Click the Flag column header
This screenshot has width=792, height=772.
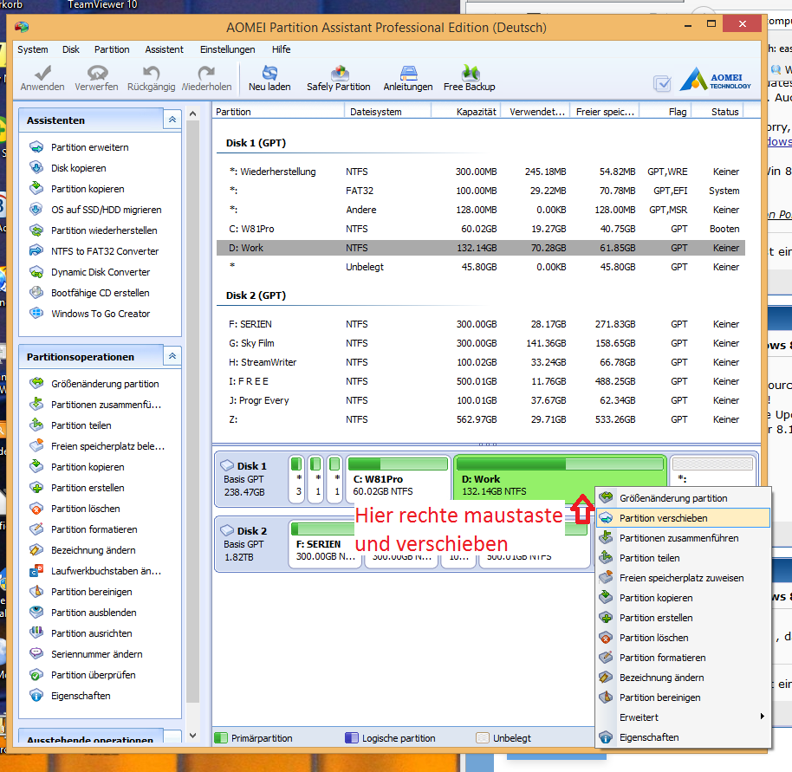click(665, 112)
